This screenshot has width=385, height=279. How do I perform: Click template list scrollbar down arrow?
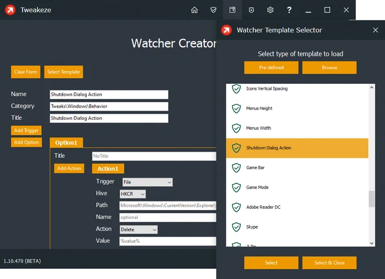pyautogui.click(x=372, y=243)
